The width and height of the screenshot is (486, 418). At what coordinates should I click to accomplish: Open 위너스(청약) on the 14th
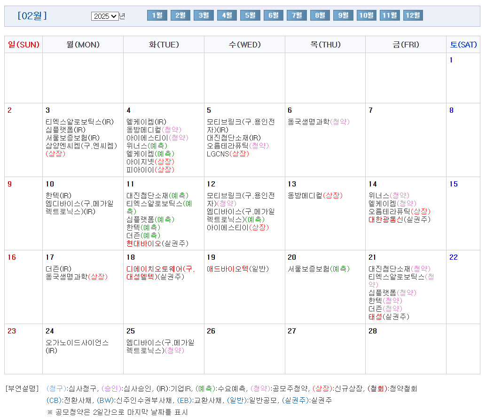tap(389, 195)
